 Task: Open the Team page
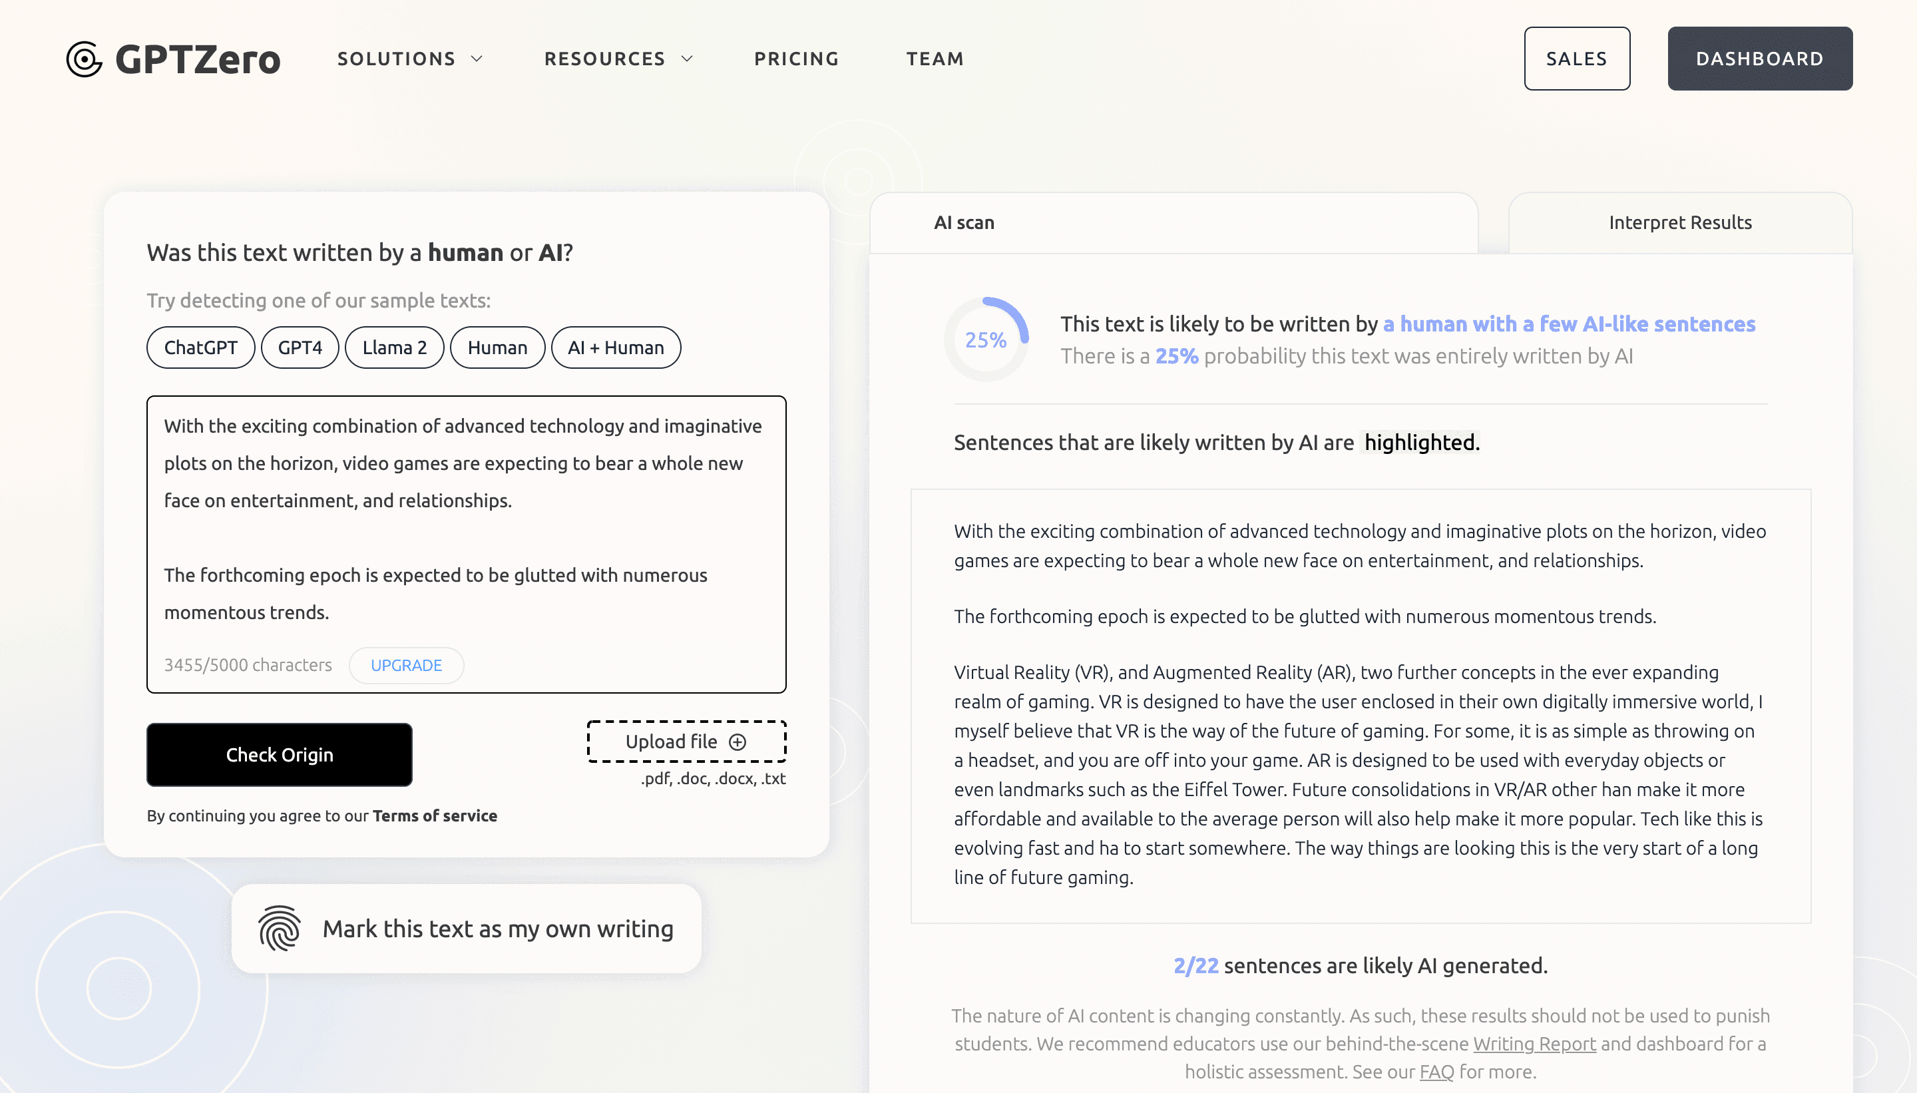pyautogui.click(x=935, y=59)
